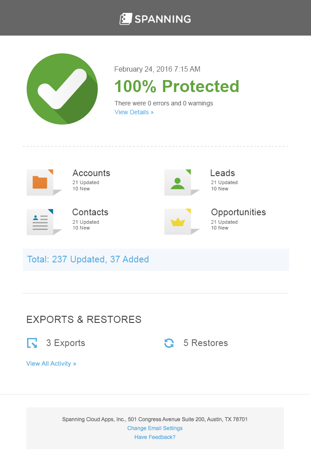Open Change Email Settings link
Viewport: 311px width, 467px height.
(155, 428)
